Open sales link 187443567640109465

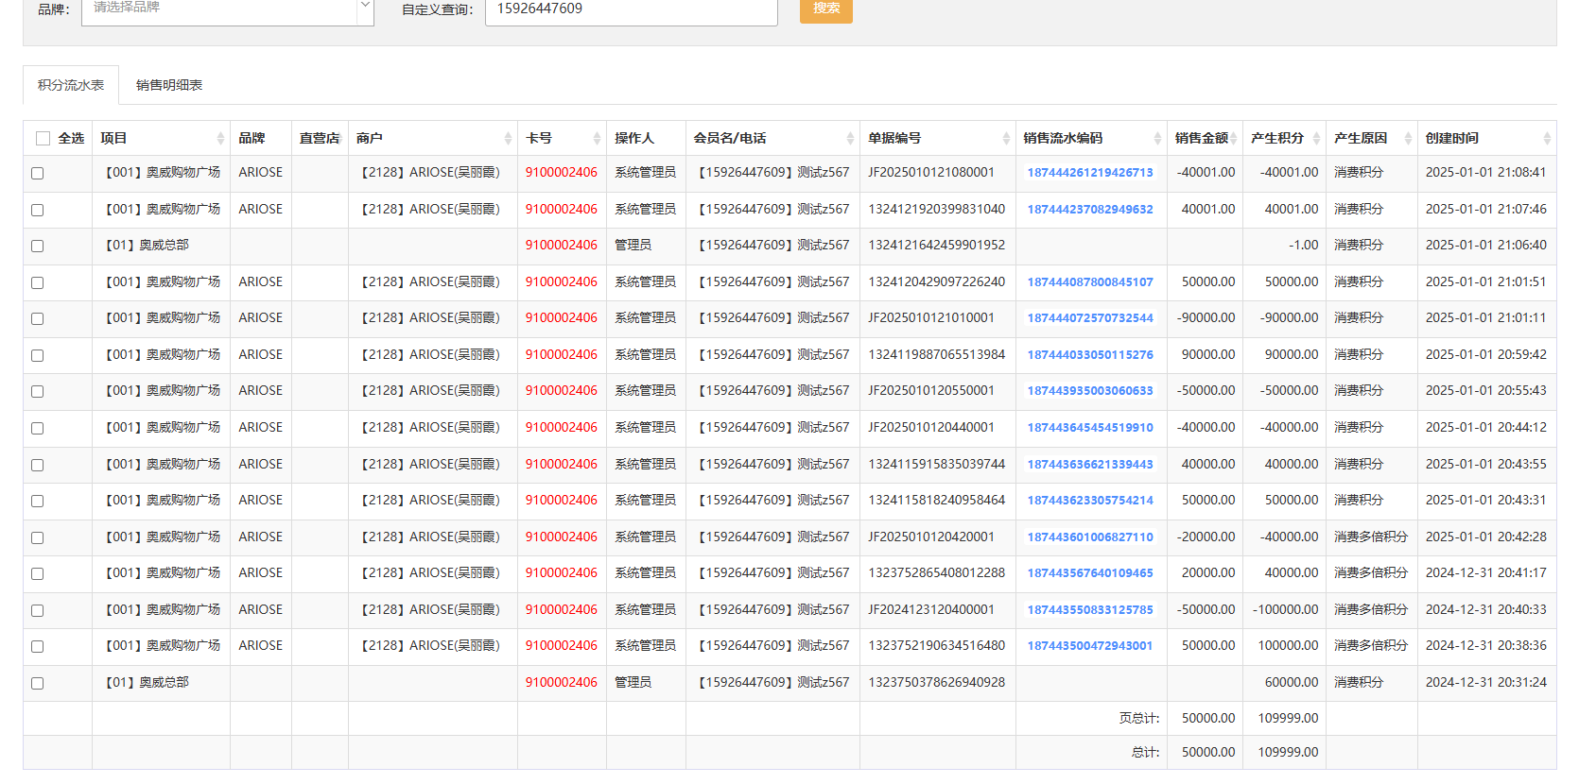pos(1090,573)
